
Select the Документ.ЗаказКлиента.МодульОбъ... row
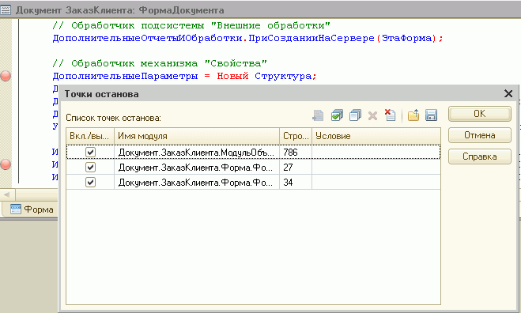(x=253, y=153)
